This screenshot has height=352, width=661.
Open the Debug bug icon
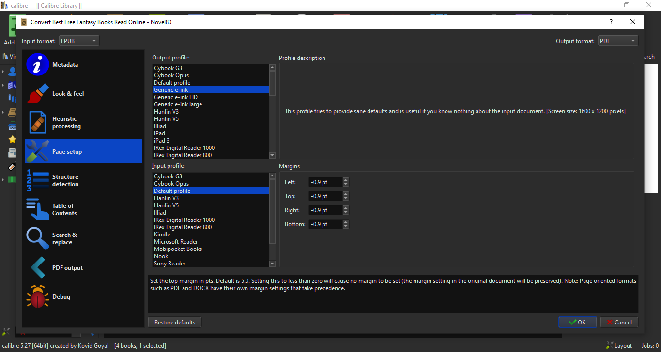[38, 297]
